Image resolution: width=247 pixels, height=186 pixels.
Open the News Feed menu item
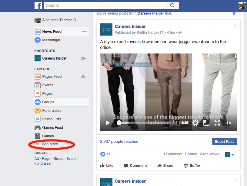coord(61,31)
